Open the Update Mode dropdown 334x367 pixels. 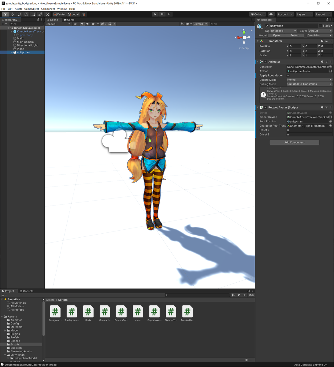click(309, 80)
